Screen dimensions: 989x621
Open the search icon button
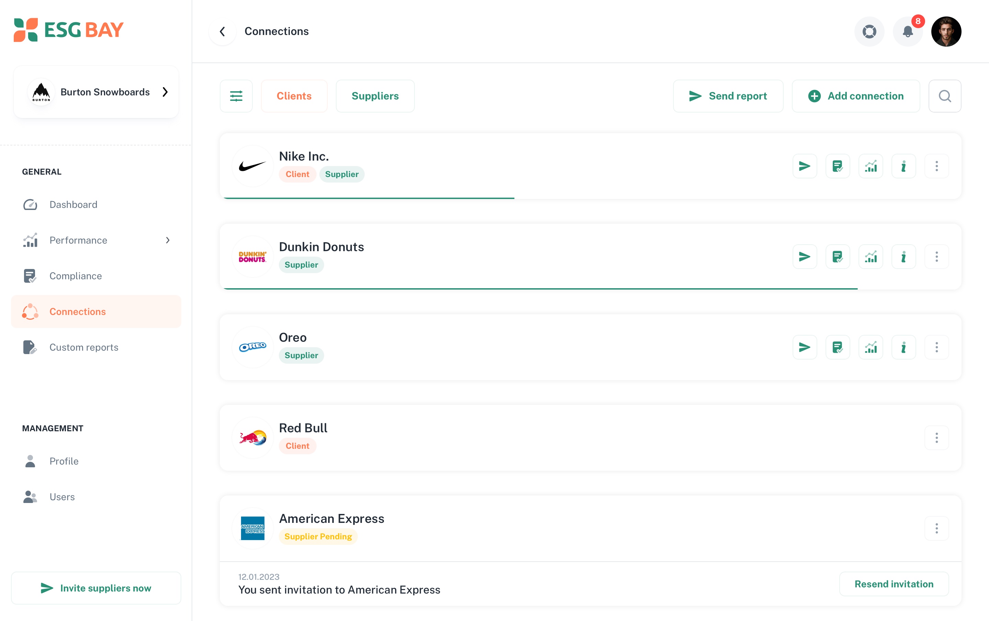(x=945, y=96)
